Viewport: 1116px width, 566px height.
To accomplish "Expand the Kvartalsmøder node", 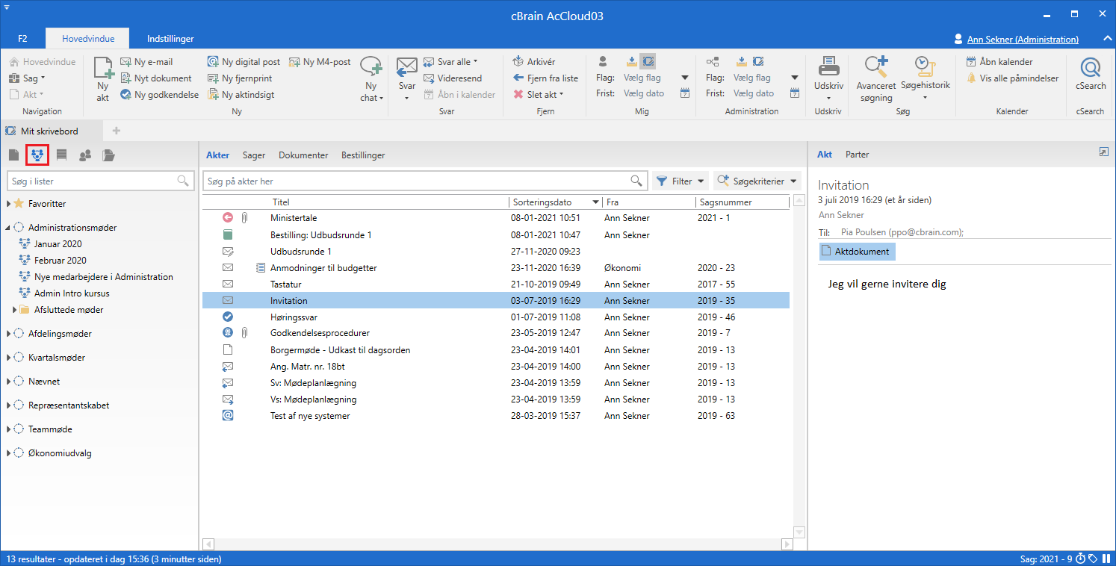I will click(x=9, y=358).
